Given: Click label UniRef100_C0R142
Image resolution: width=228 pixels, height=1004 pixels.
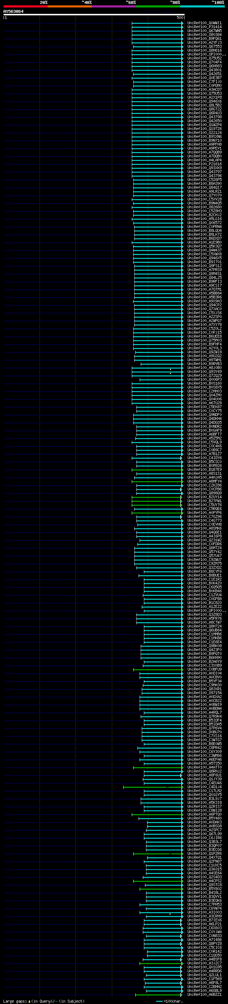Looking at the screenshot, I should pyautogui.click(x=204, y=951).
